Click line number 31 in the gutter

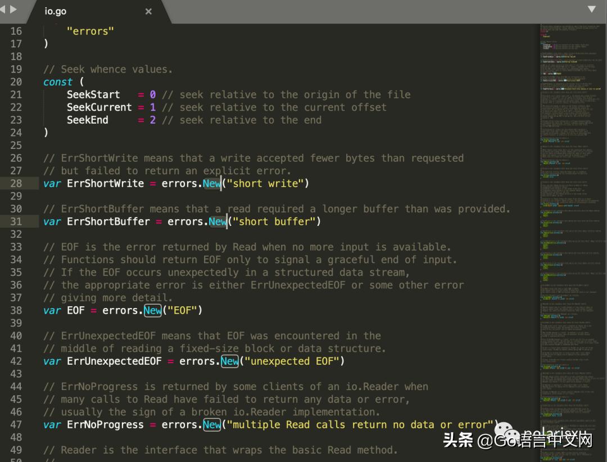[16, 221]
